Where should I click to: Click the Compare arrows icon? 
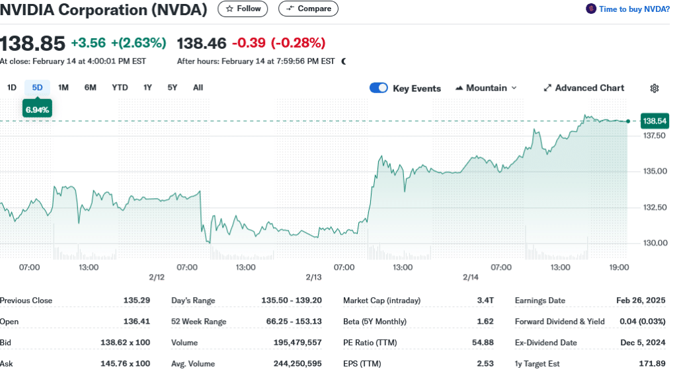290,9
